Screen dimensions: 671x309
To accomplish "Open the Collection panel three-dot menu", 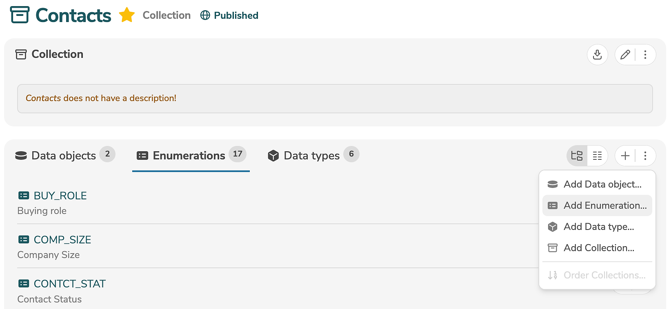I will (645, 55).
